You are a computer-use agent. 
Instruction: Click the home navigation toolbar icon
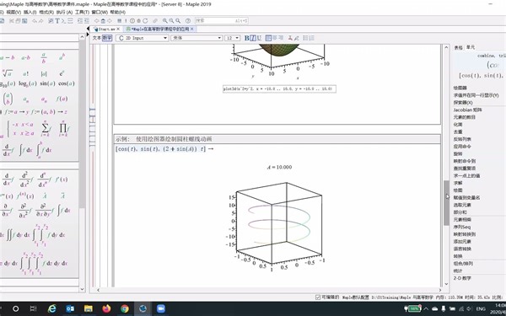[x=103, y=21]
